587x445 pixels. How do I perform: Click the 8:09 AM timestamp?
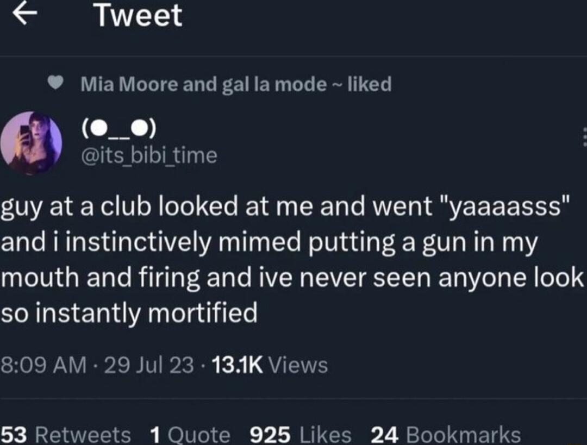pyautogui.click(x=38, y=365)
